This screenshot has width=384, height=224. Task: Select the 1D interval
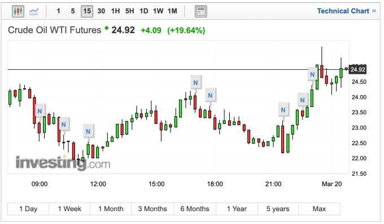point(144,11)
